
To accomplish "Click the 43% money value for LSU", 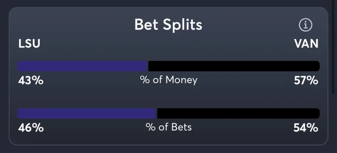I will 31,80.
